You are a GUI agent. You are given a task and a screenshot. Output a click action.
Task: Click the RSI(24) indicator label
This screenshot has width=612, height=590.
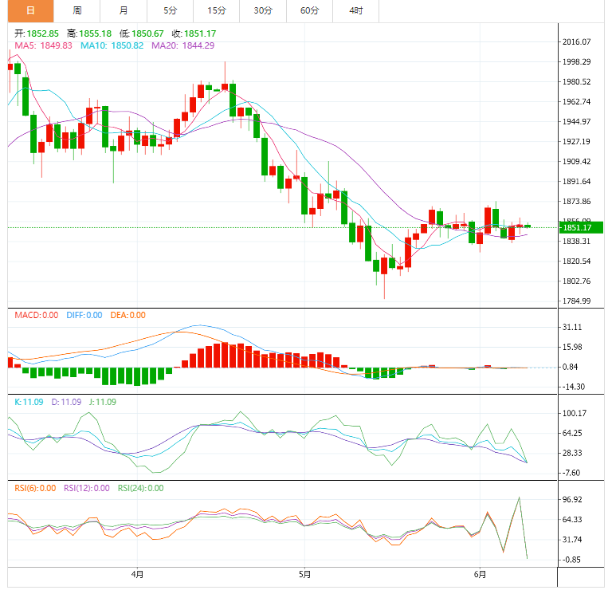140,488
